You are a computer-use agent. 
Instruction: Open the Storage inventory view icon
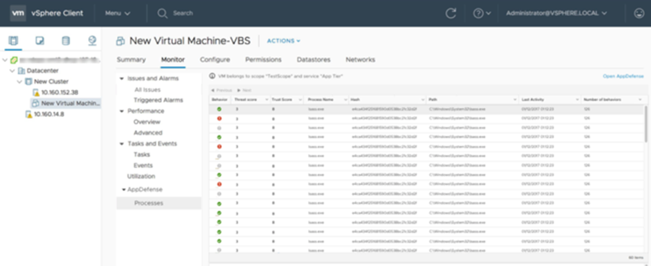[x=65, y=40]
